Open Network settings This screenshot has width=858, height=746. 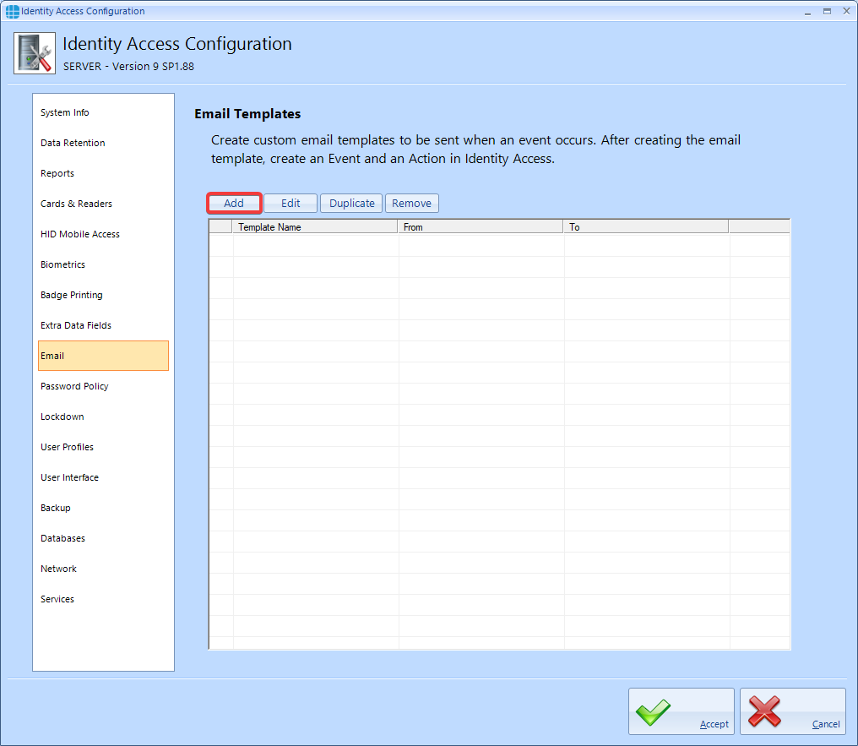(x=103, y=569)
